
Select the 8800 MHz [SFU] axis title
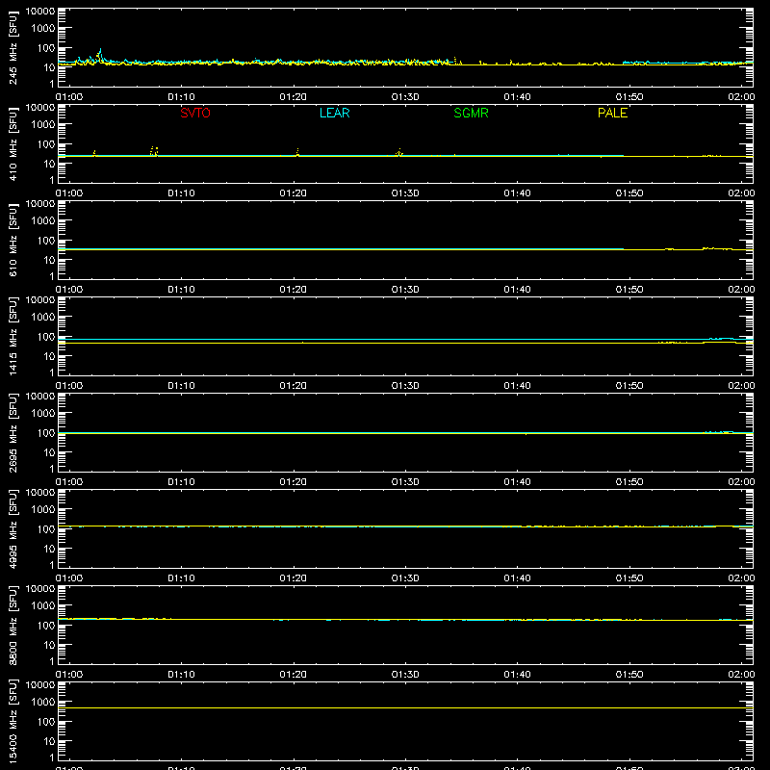tap(13, 625)
